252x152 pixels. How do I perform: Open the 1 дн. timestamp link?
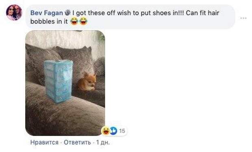pyautogui.click(x=103, y=142)
